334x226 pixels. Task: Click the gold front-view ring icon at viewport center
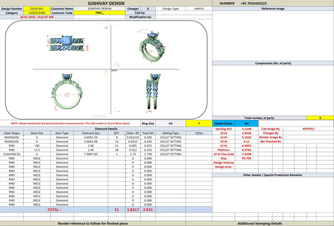(x=106, y=74)
